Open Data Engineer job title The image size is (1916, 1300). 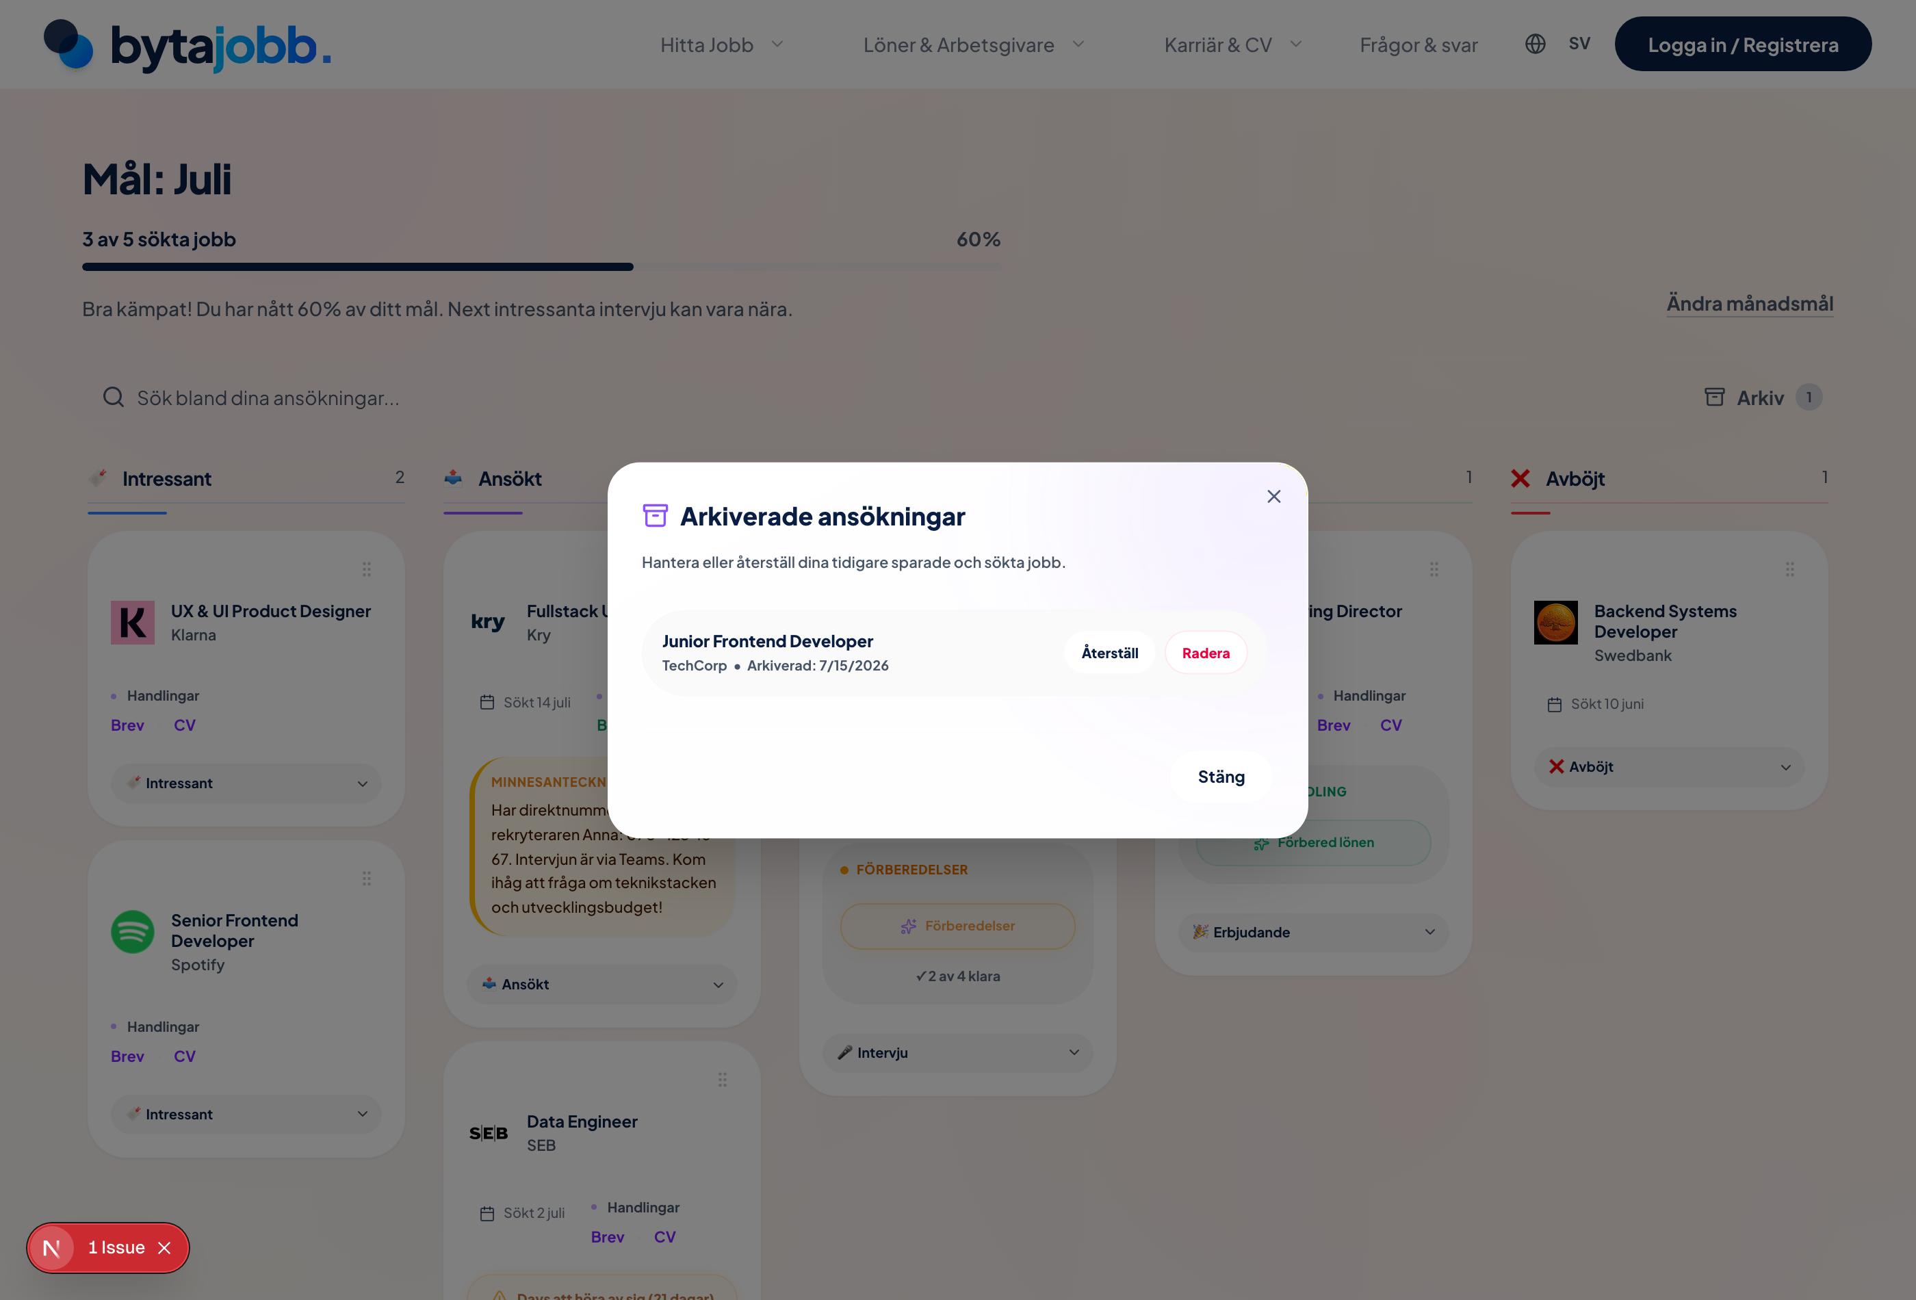[582, 1121]
